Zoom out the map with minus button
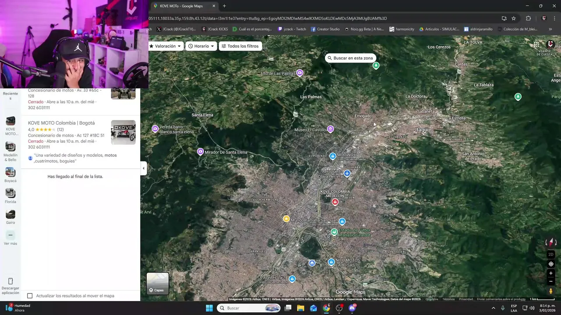The image size is (561, 315). coord(551,281)
